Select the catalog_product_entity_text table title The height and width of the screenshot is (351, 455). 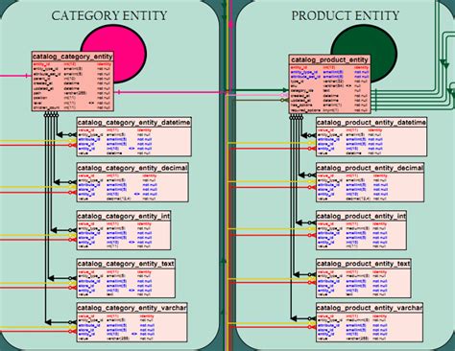tap(364, 264)
